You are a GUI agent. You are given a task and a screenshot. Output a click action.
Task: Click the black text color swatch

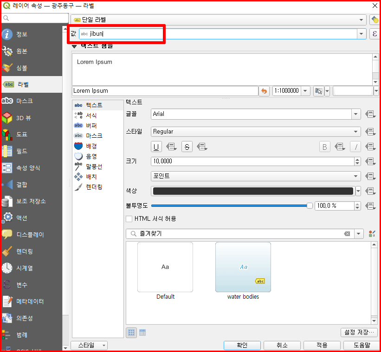tap(253, 191)
